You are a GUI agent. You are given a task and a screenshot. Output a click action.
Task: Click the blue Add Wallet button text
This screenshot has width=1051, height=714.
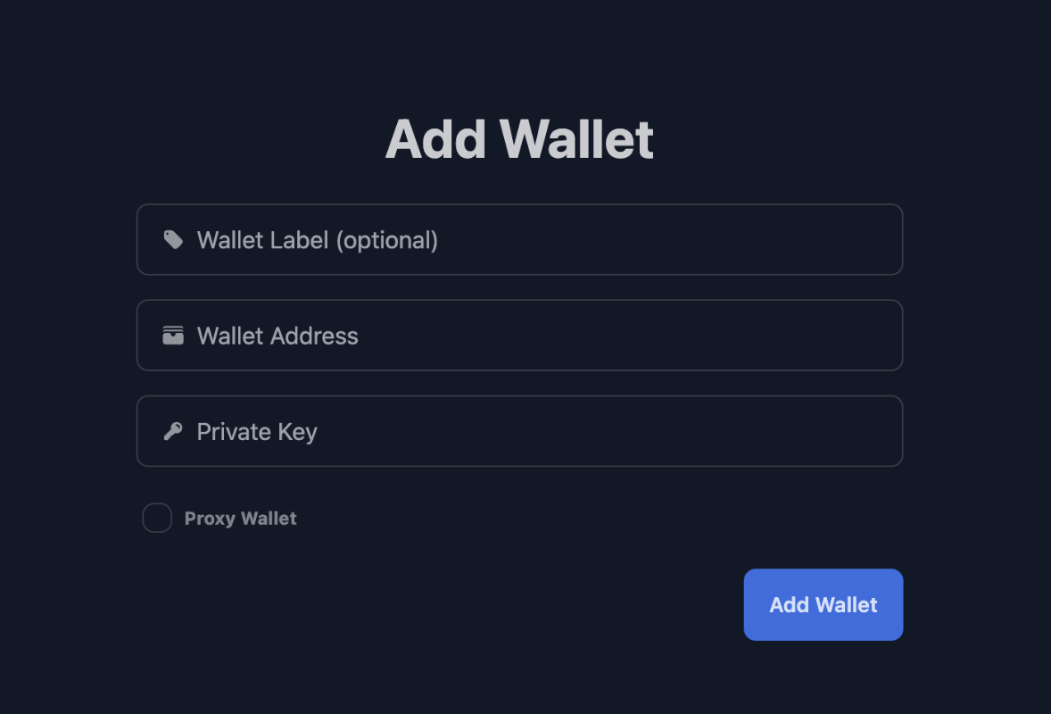point(823,605)
